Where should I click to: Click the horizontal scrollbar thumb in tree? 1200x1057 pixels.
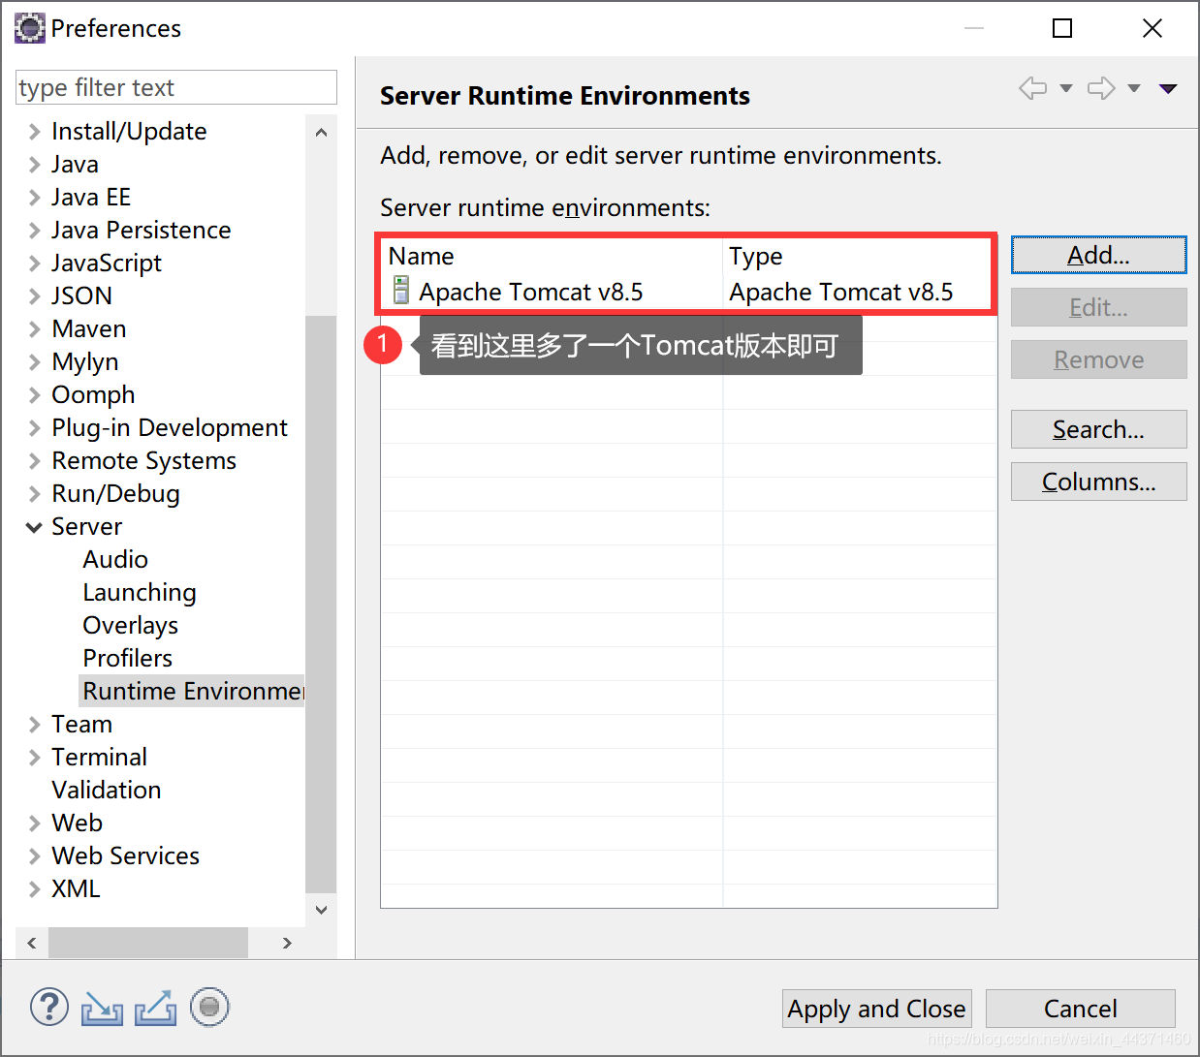148,943
